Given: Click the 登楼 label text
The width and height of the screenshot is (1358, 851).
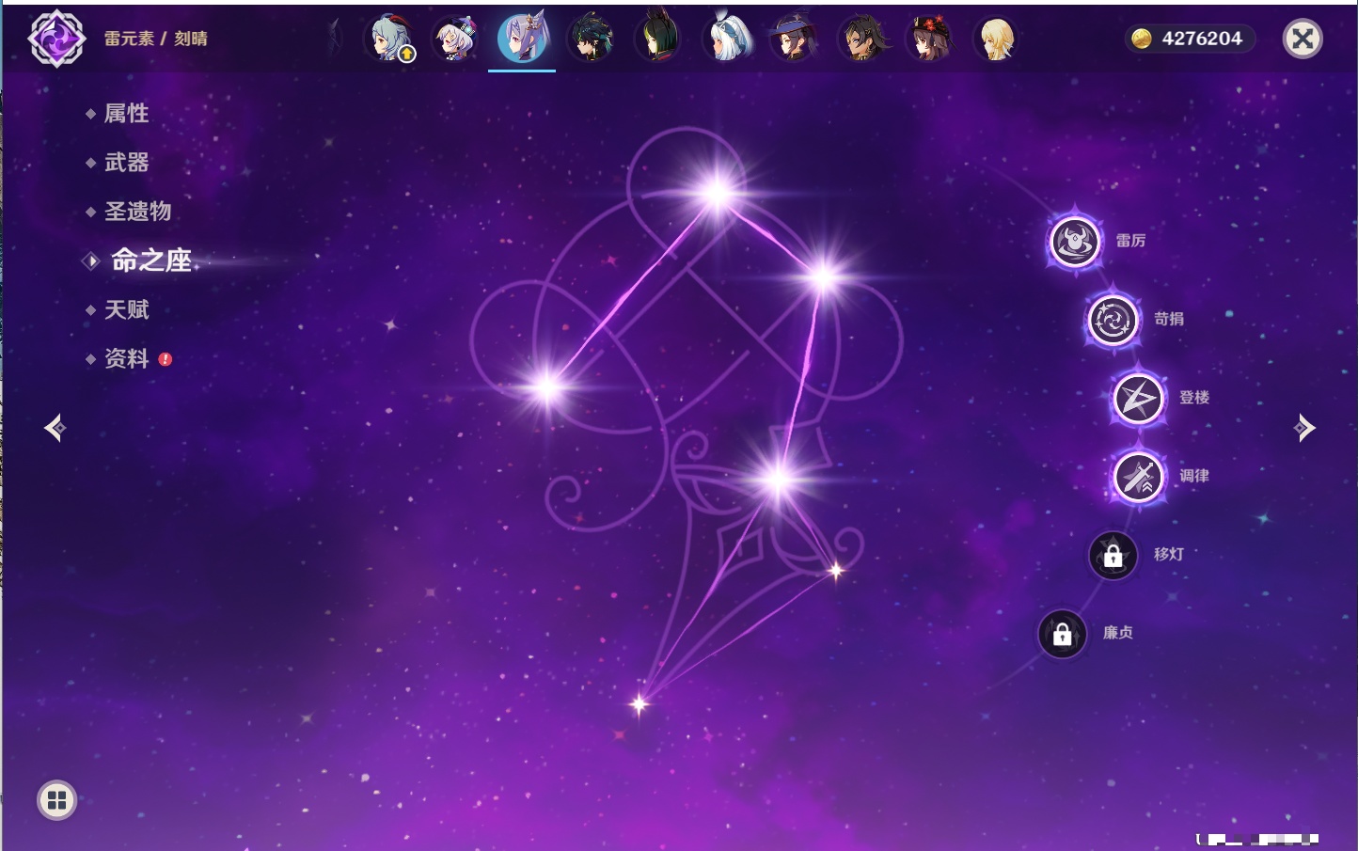Looking at the screenshot, I should (x=1194, y=398).
